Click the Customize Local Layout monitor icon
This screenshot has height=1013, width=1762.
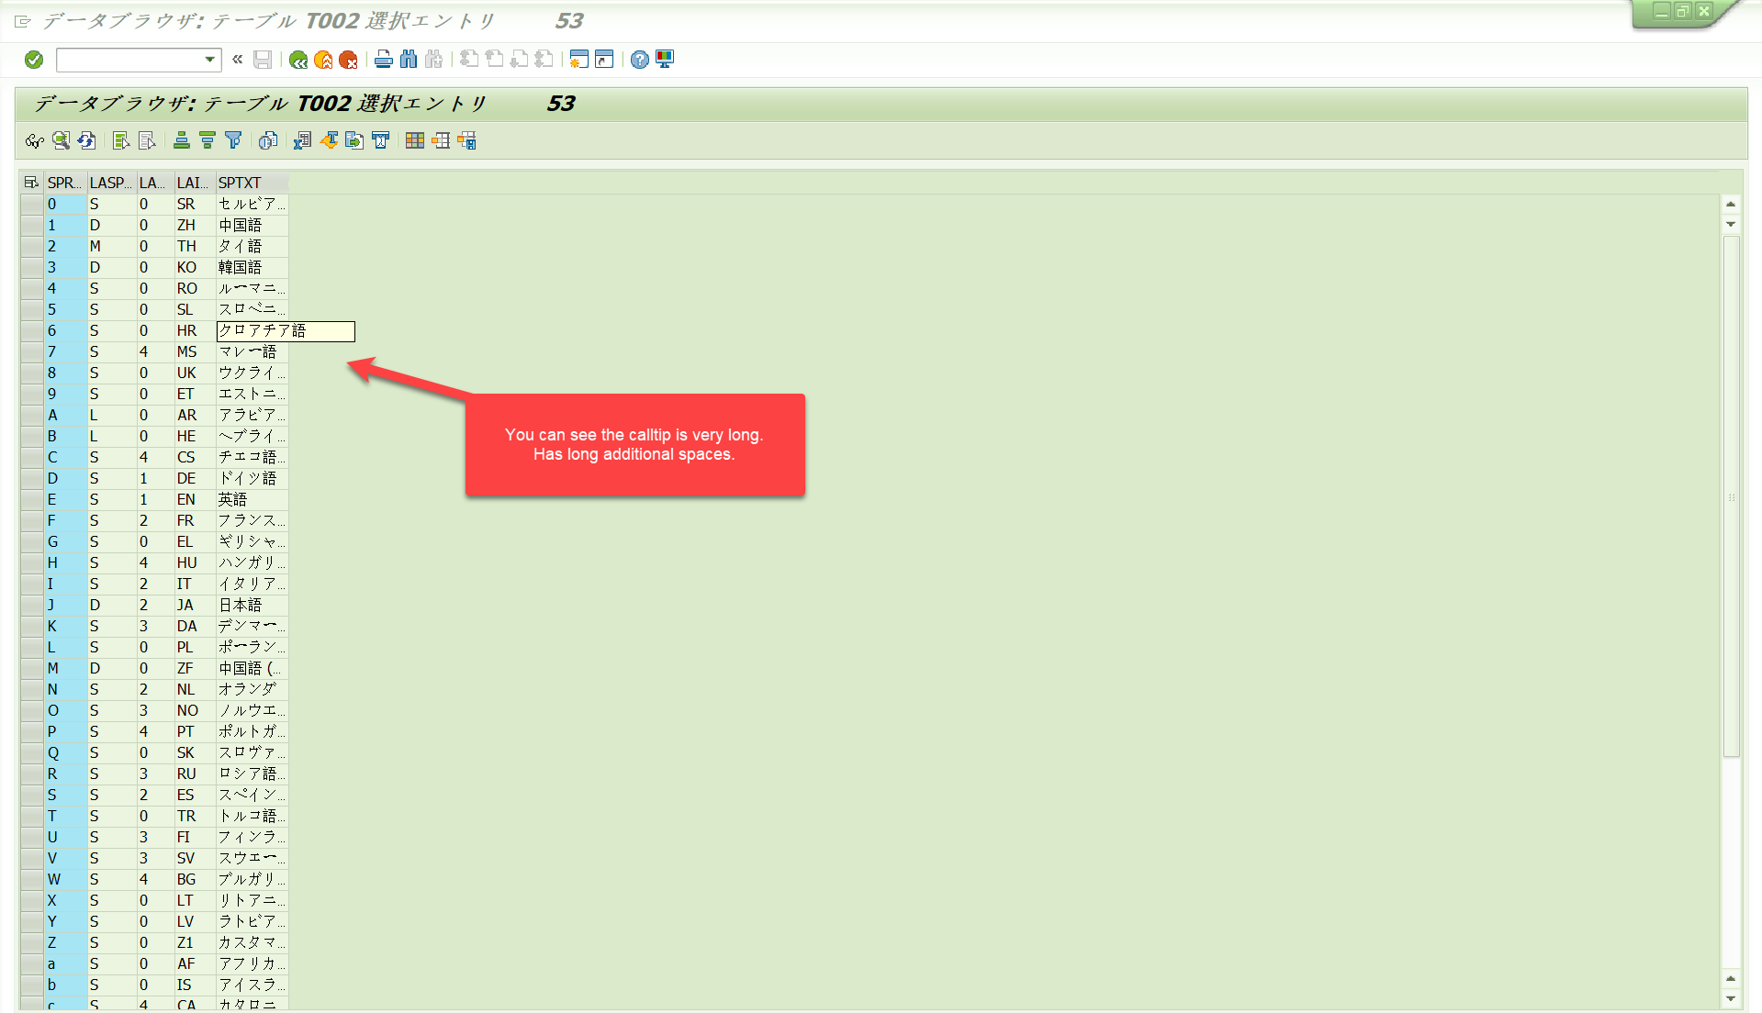click(x=665, y=60)
